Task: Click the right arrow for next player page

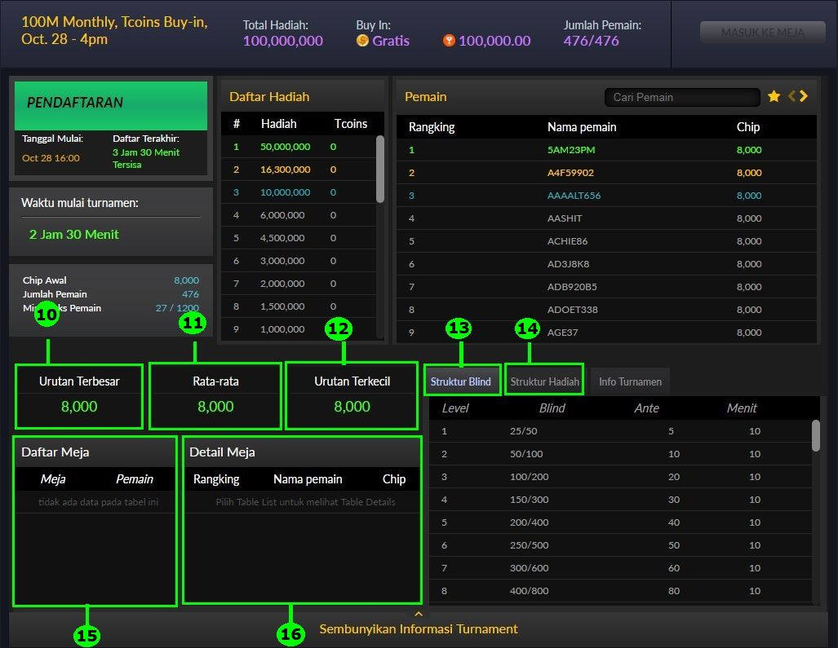Action: [803, 96]
